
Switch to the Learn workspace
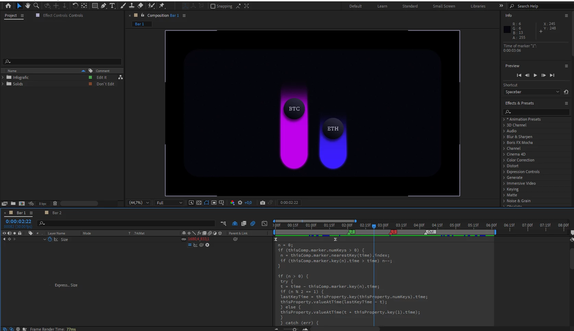point(382,6)
